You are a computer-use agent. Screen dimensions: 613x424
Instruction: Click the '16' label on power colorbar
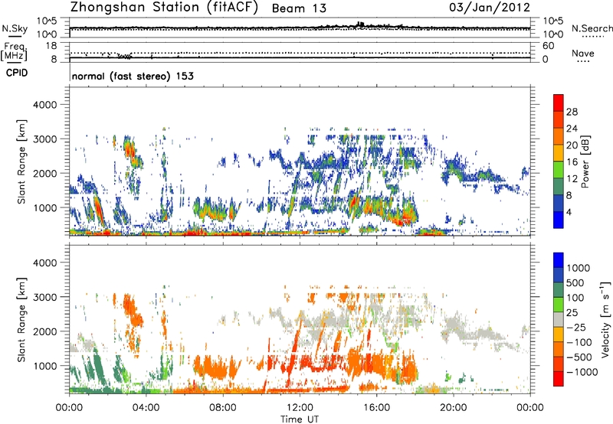572,162
